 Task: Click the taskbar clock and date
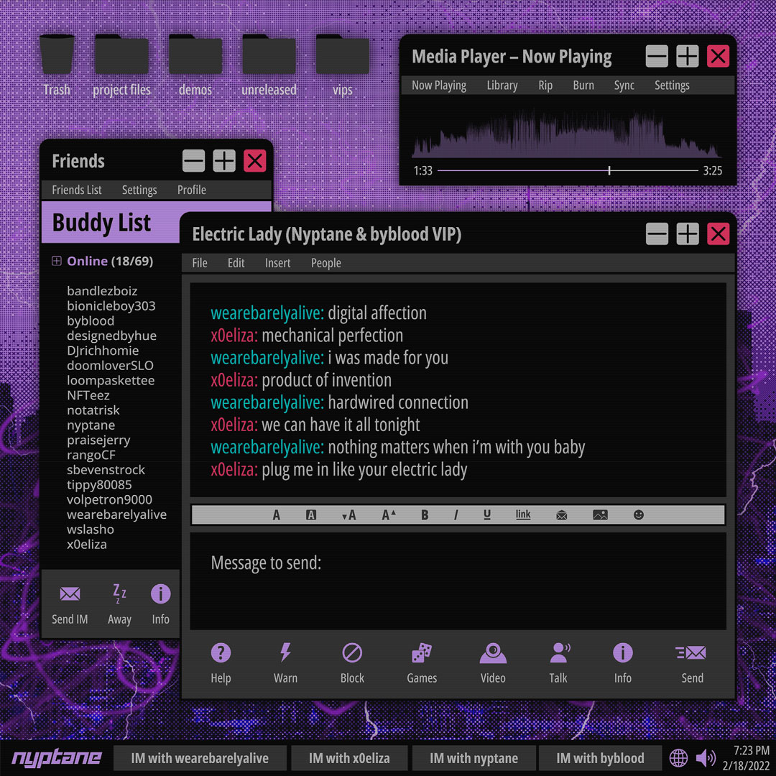click(746, 758)
